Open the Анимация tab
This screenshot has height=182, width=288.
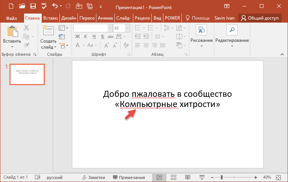point(105,18)
